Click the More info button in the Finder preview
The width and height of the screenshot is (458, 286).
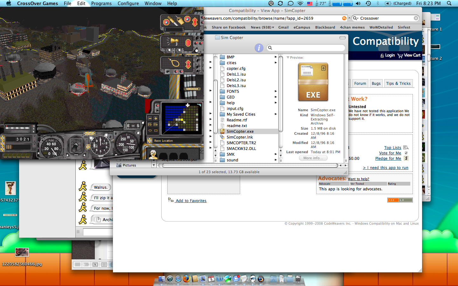click(x=313, y=158)
